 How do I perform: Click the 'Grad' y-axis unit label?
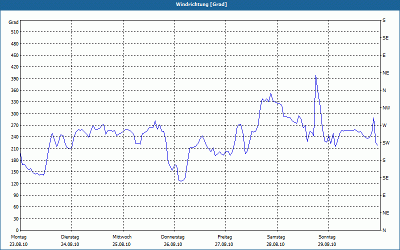point(13,22)
